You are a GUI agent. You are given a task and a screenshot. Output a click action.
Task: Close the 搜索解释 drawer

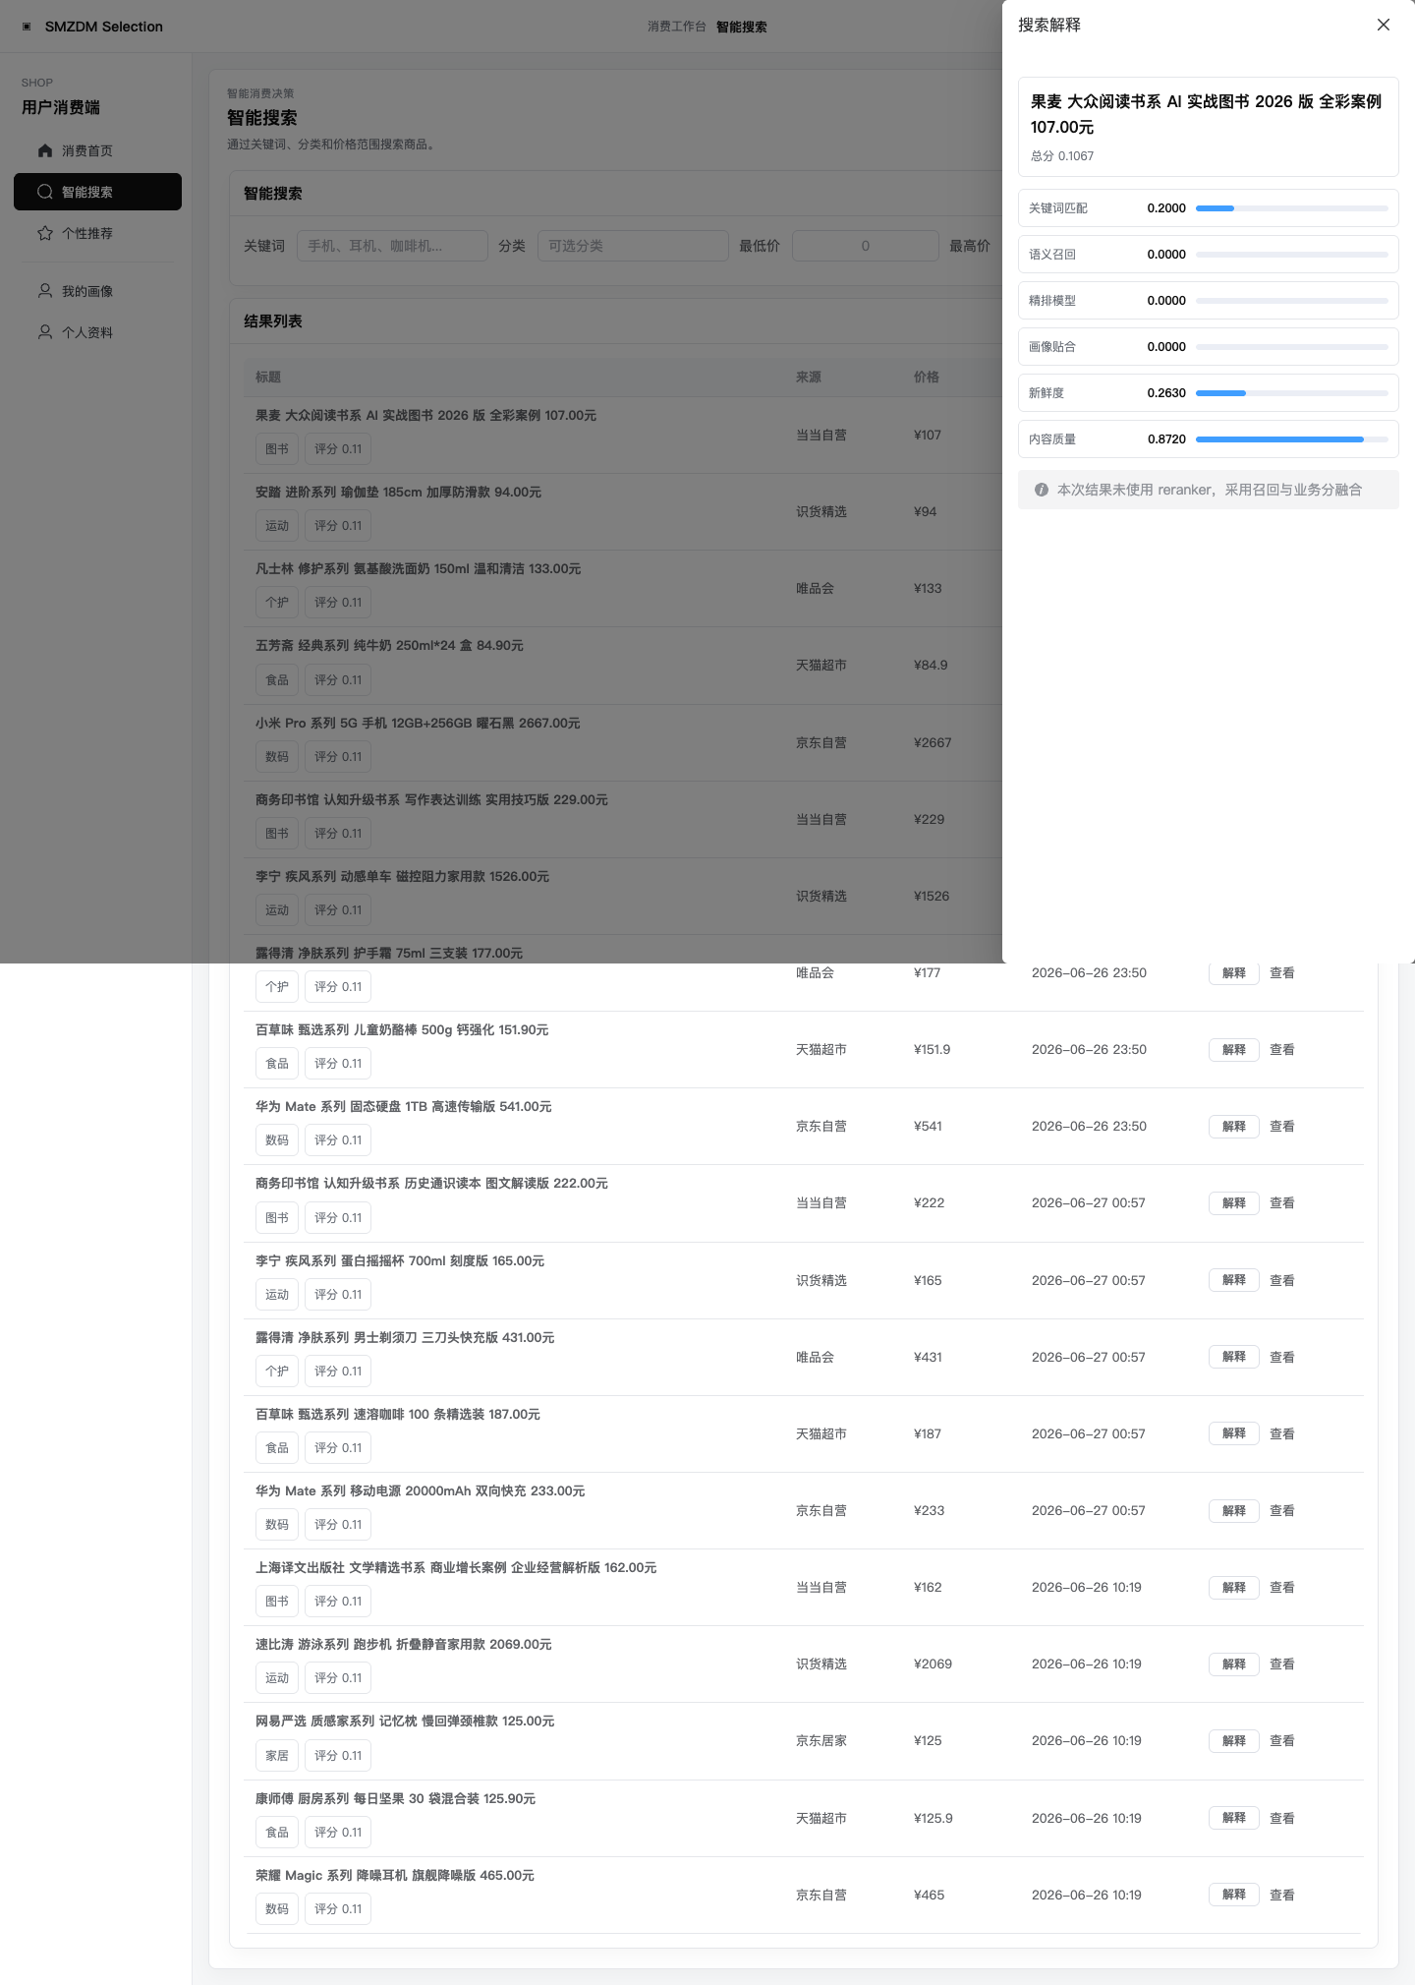coord(1384,25)
